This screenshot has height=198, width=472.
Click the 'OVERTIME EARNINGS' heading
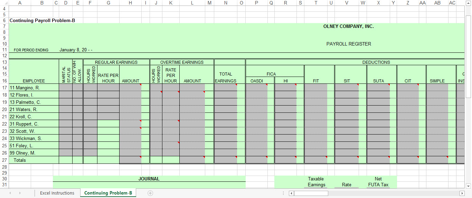click(x=182, y=62)
